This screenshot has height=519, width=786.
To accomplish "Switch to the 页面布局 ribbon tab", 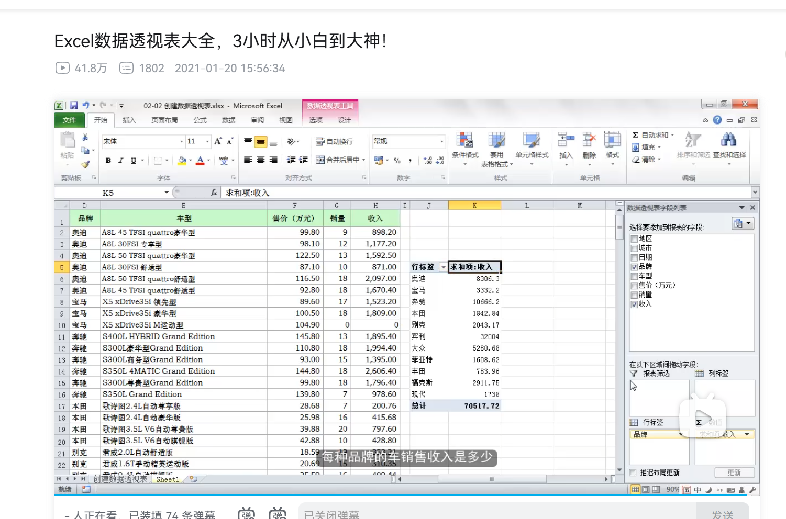I will [x=165, y=120].
